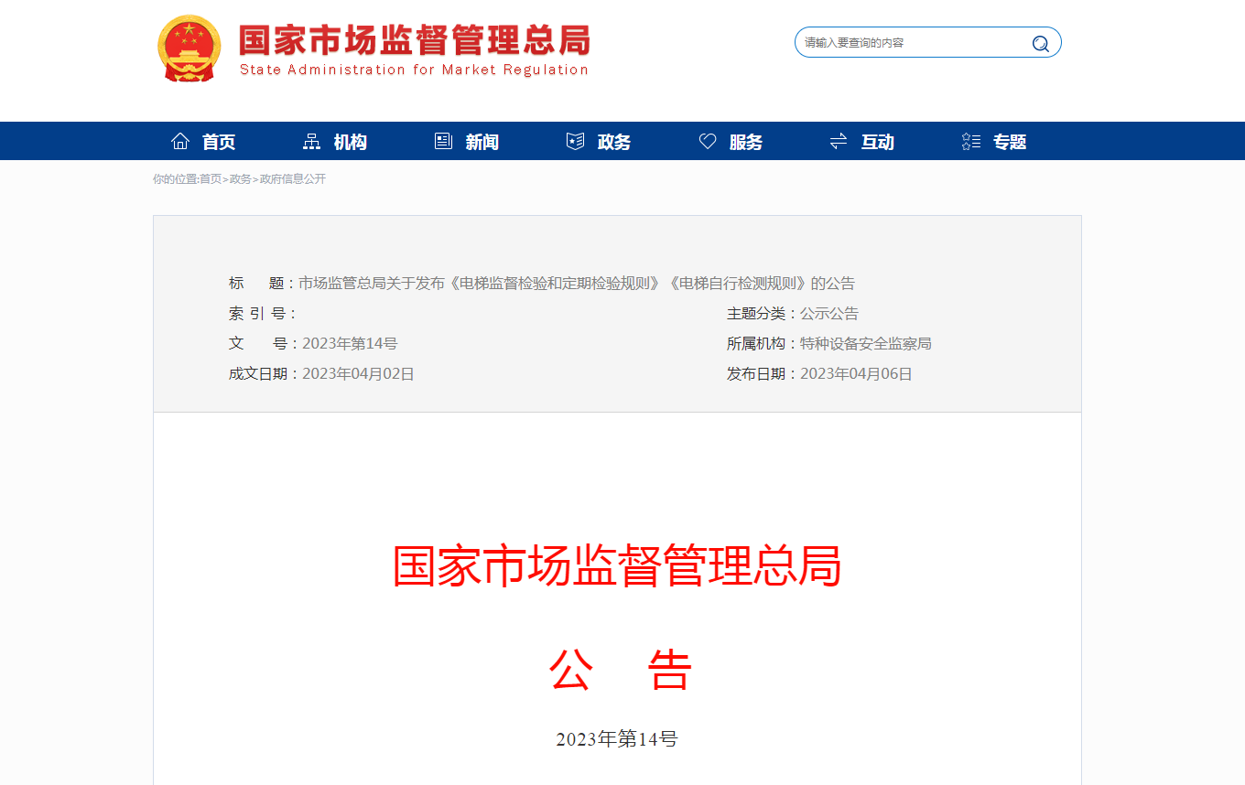Select the 主题分类 value 公示公告
The width and height of the screenshot is (1245, 785).
coord(829,314)
